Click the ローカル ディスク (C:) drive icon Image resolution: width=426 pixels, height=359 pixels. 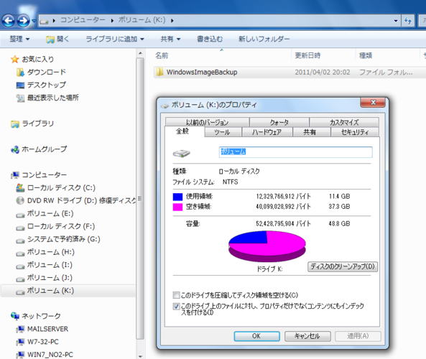point(20,187)
